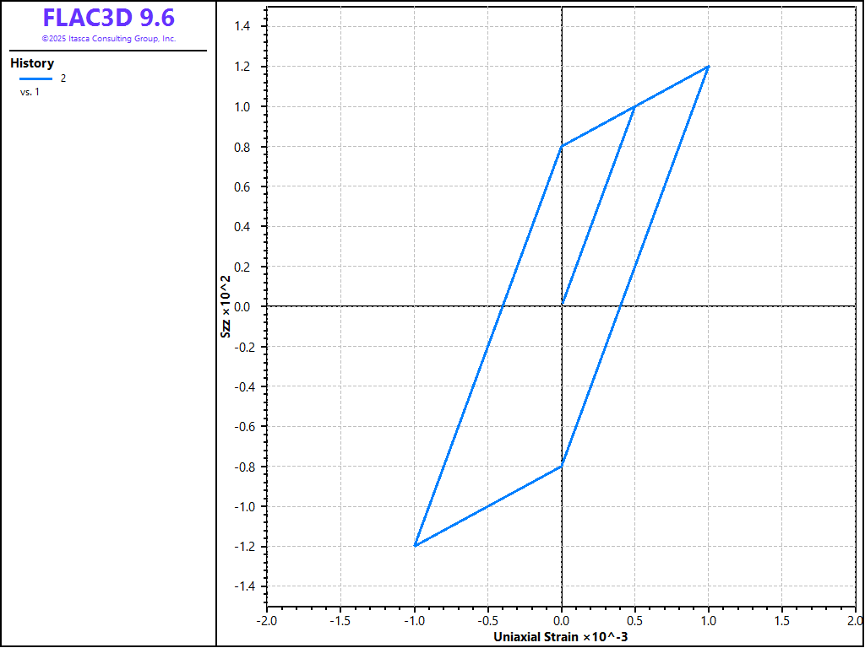Click curve vertex at zero strain, Szz 0.8
Image resolution: width=865 pixels, height=648 pixels.
[x=562, y=147]
